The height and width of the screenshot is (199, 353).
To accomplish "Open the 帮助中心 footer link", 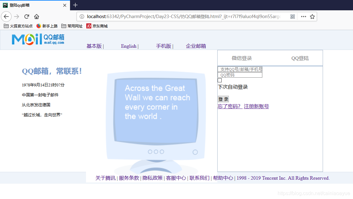I will (x=223, y=178).
